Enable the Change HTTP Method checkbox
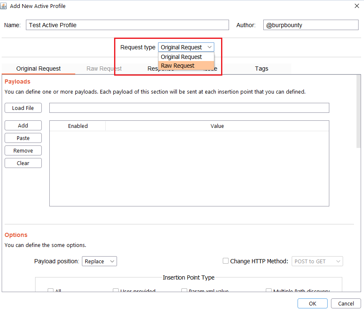The image size is (364, 313). click(226, 261)
